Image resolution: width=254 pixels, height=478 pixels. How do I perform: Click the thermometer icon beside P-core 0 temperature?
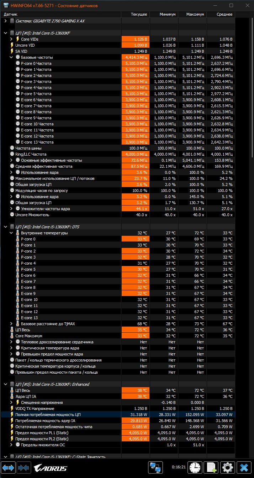click(18, 239)
